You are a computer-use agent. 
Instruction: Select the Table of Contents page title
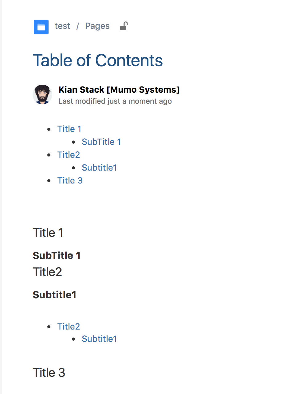pos(98,60)
